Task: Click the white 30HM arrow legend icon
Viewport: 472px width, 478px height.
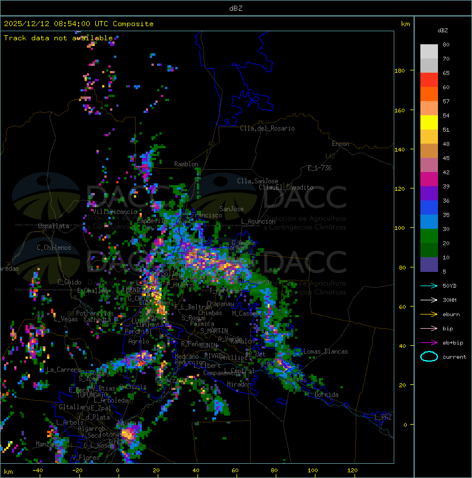Action: tap(429, 300)
